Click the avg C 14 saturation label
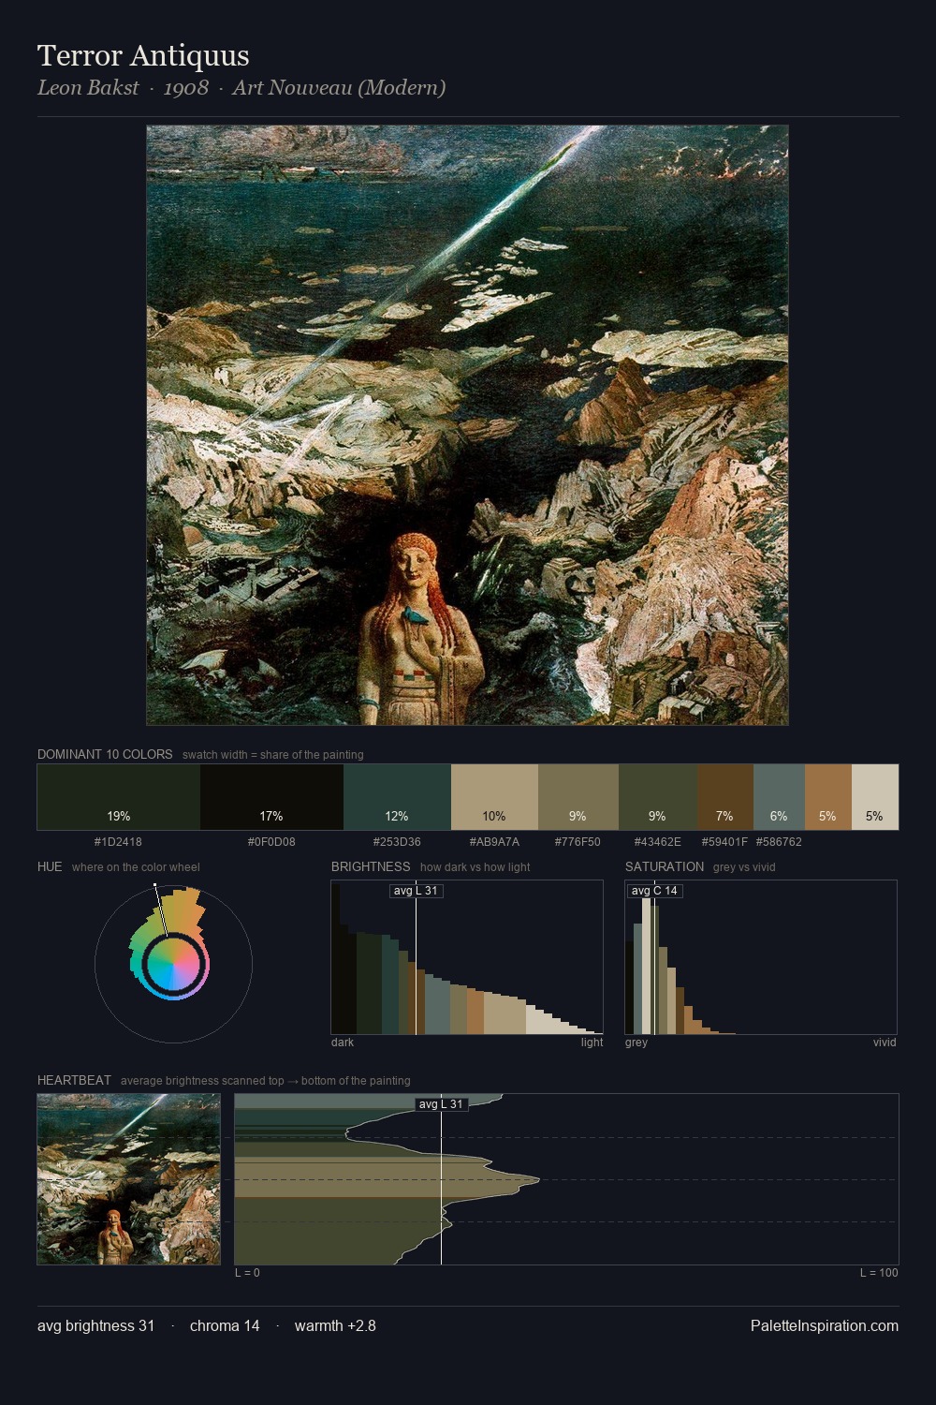The image size is (936, 1405). [654, 891]
